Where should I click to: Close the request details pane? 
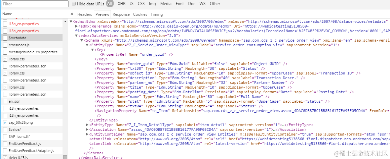pyautogui.click(x=72, y=14)
